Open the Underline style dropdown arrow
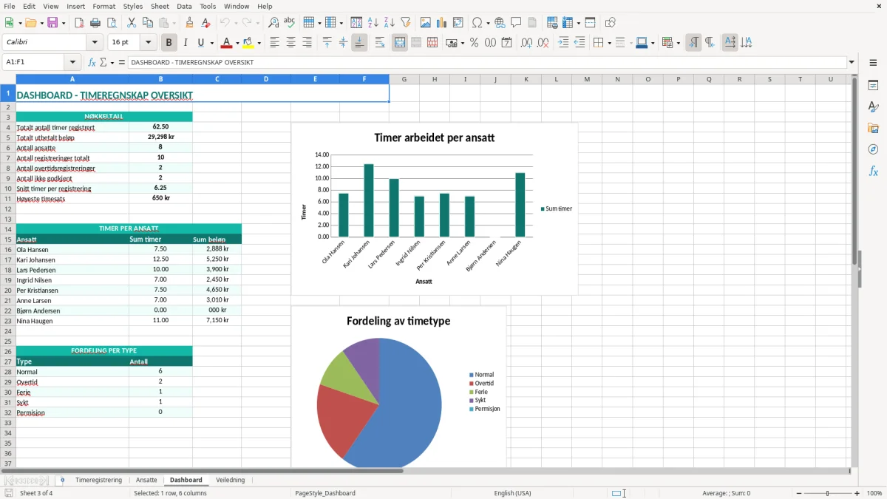Viewport: 887px width, 499px height. [211, 43]
